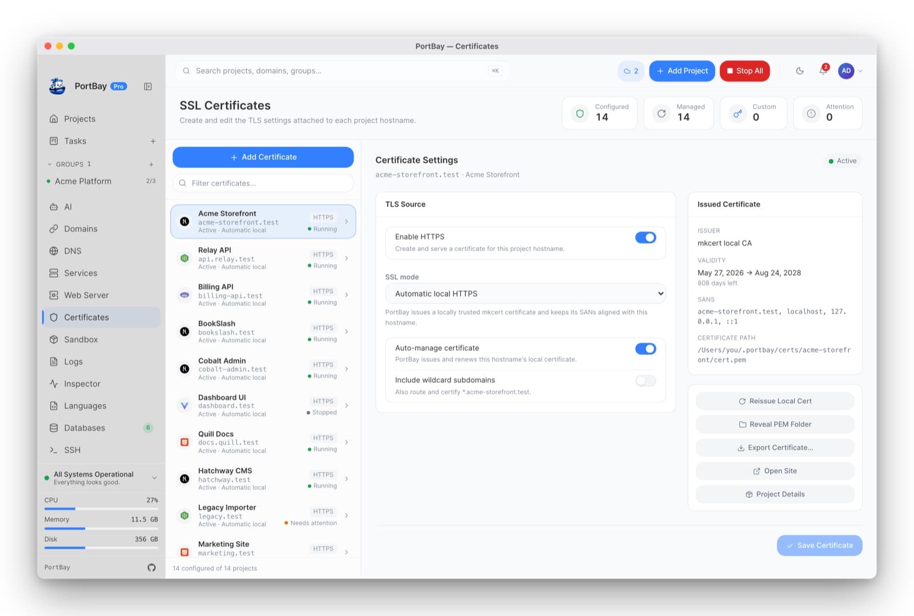Click Reissue Local Cert button
The width and height of the screenshot is (914, 616).
(775, 401)
